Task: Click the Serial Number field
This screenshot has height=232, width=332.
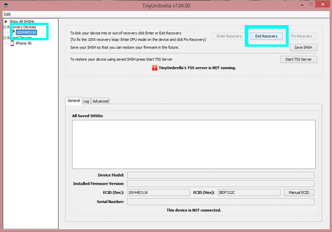Action: point(221,202)
